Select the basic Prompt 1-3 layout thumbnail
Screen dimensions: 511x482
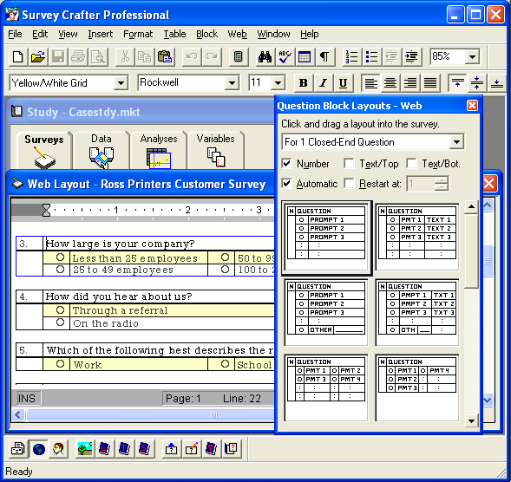pos(326,238)
